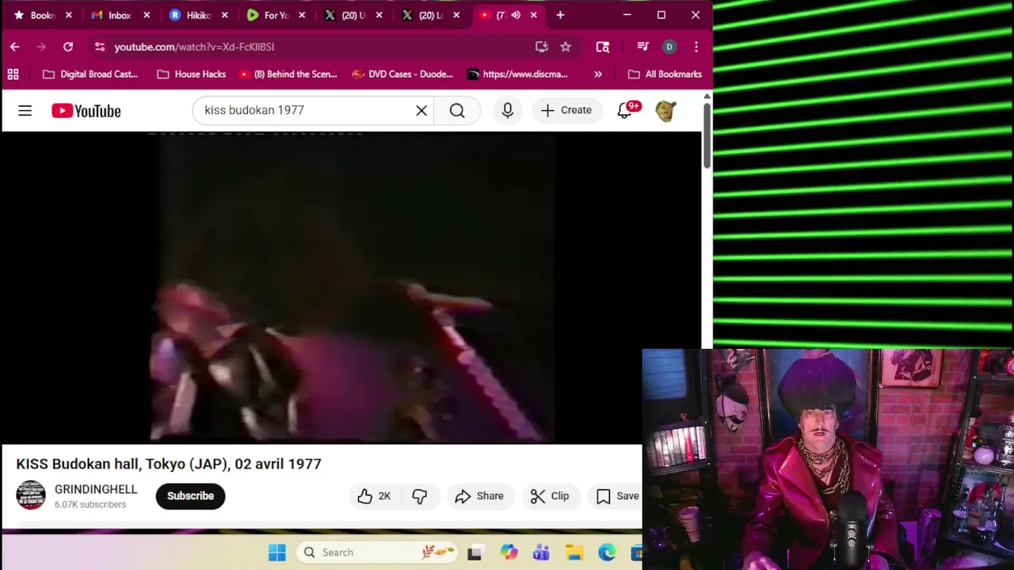Go forward with the browser forward arrow
The image size is (1014, 570).
[x=41, y=47]
